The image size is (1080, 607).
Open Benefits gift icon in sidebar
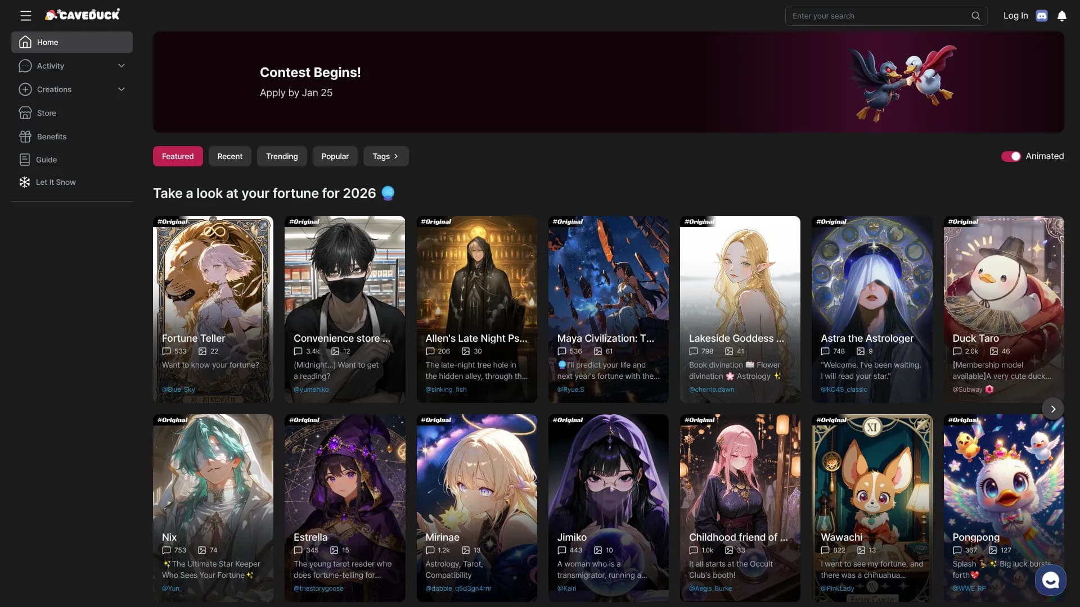[25, 137]
